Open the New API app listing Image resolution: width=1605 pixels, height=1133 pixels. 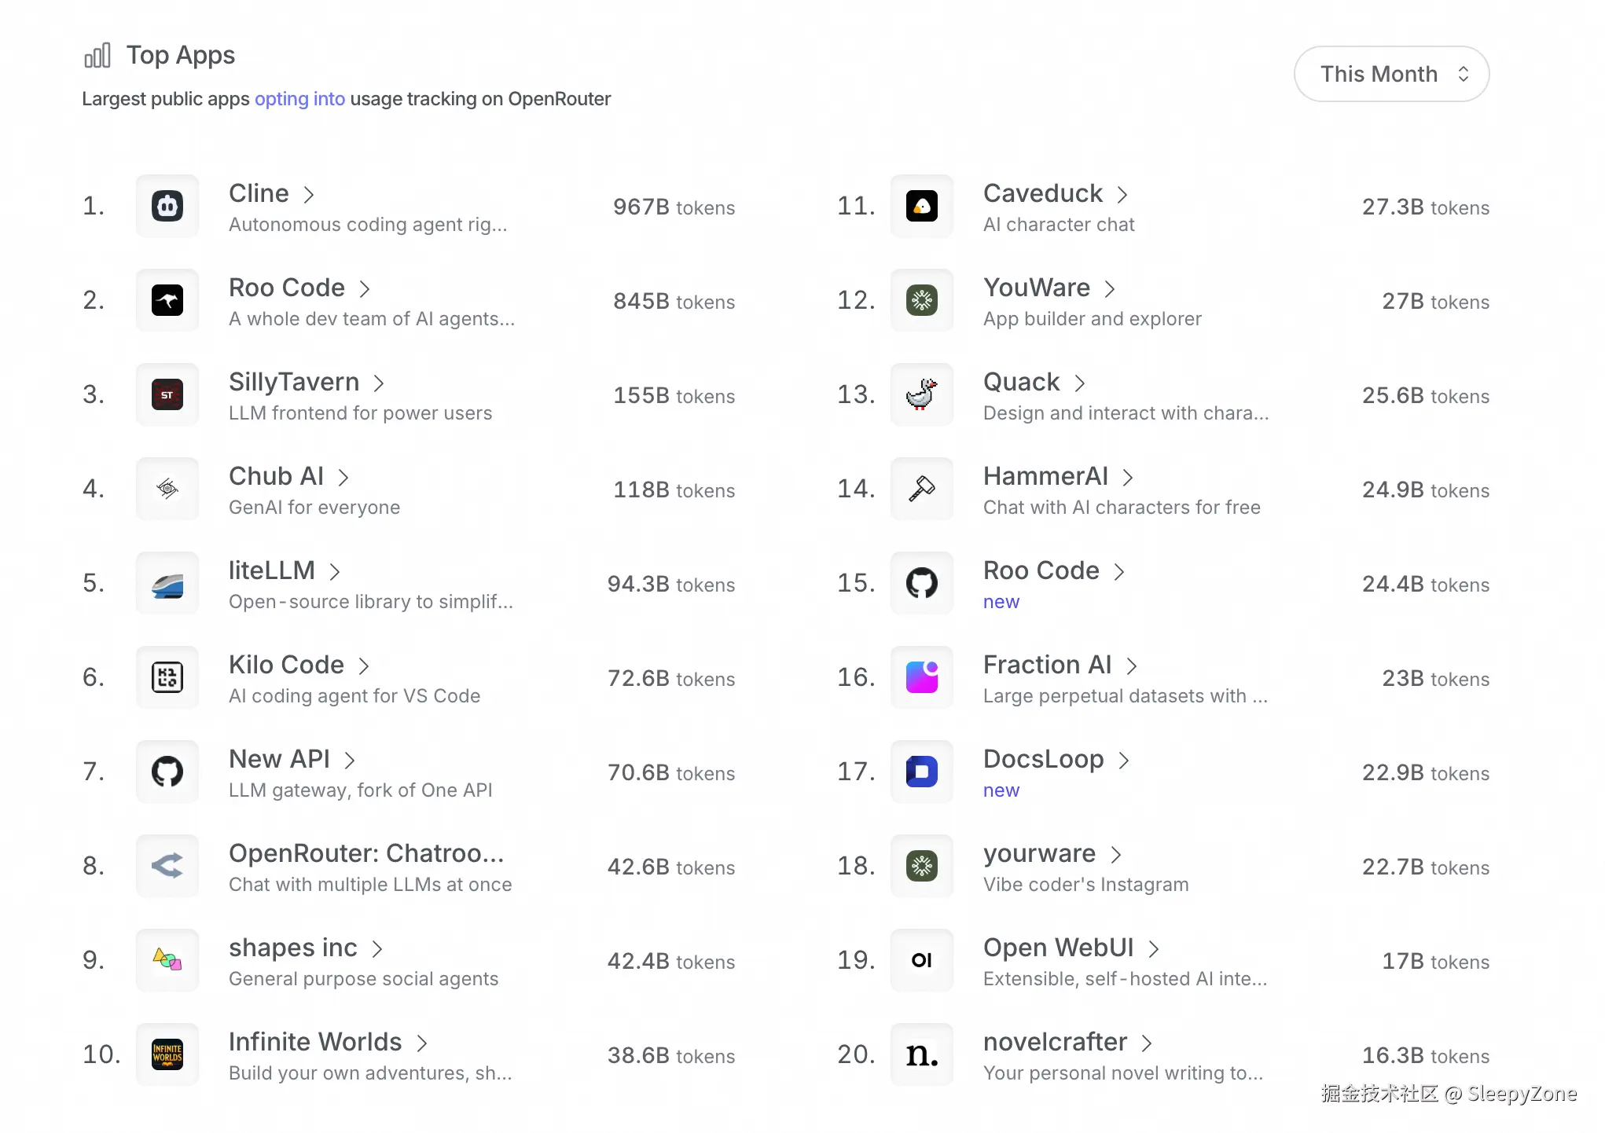click(x=279, y=759)
